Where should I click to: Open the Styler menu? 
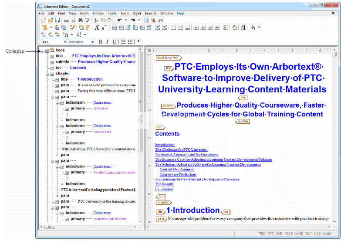137,13
